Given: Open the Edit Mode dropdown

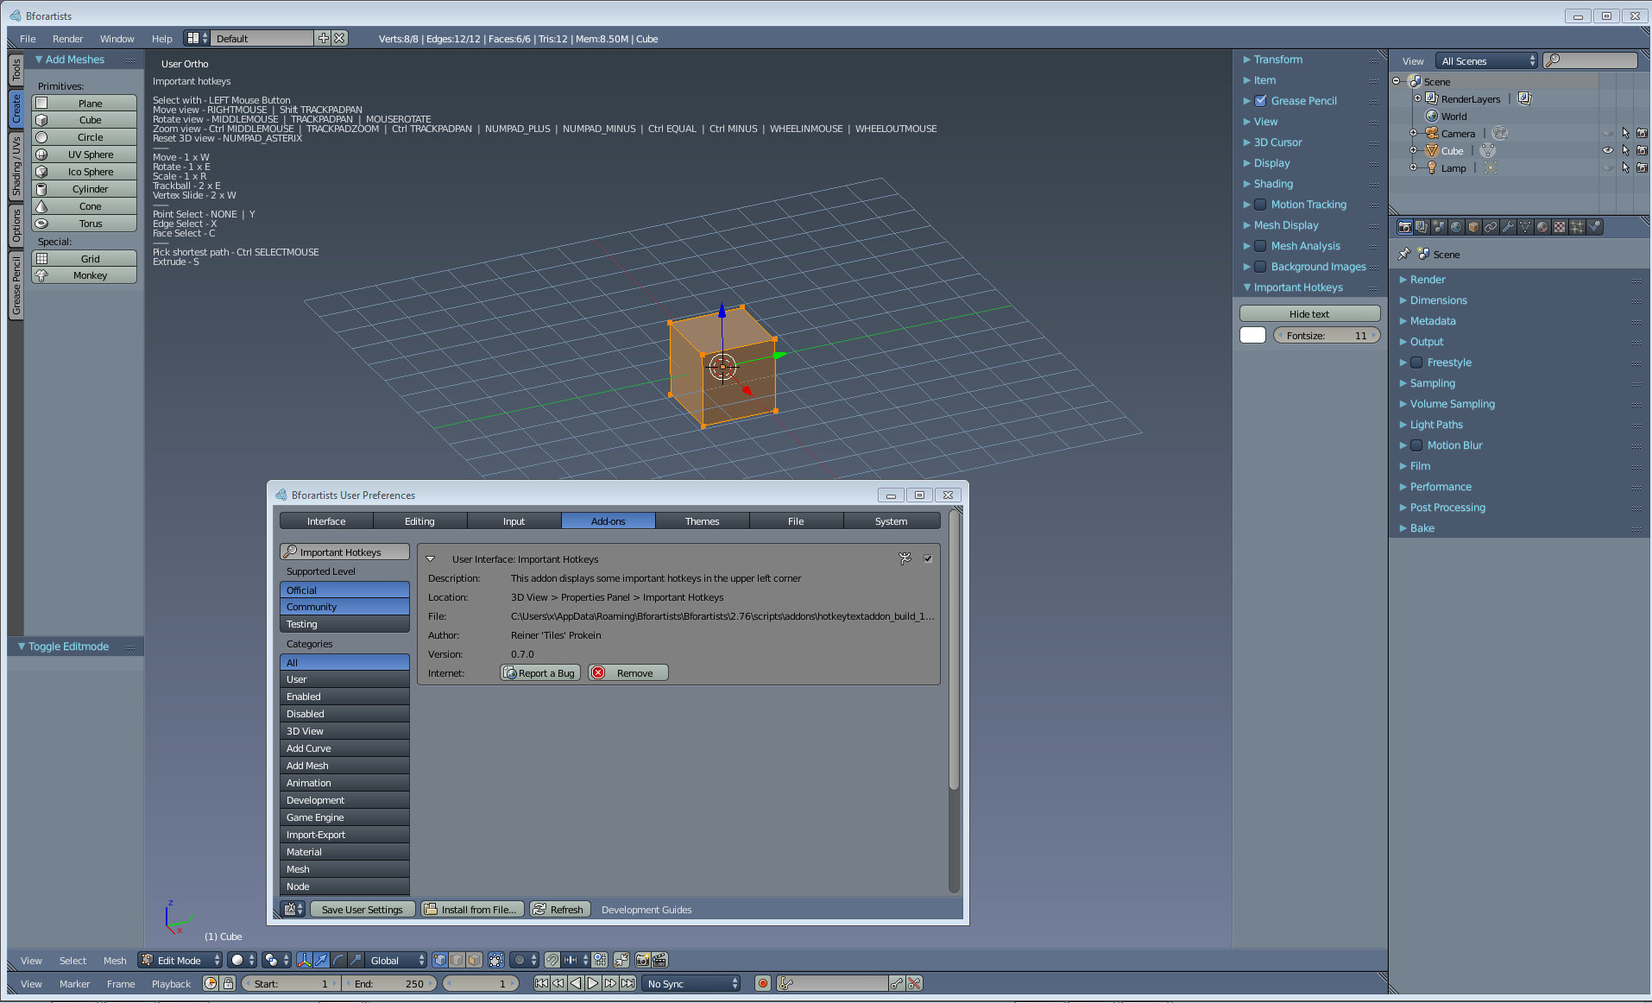Looking at the screenshot, I should pos(181,961).
